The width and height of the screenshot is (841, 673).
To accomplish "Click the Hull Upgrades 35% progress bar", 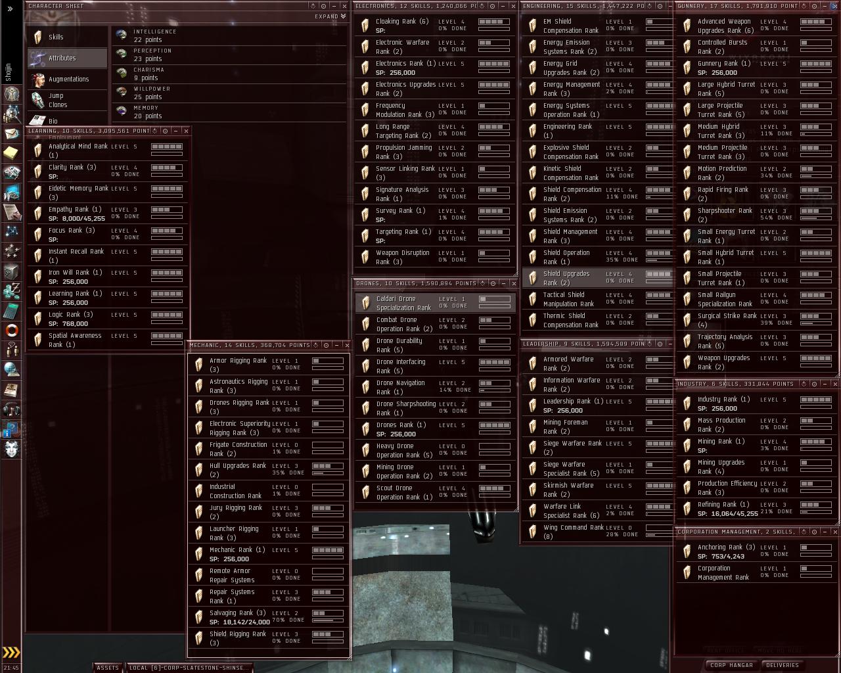I will click(327, 473).
